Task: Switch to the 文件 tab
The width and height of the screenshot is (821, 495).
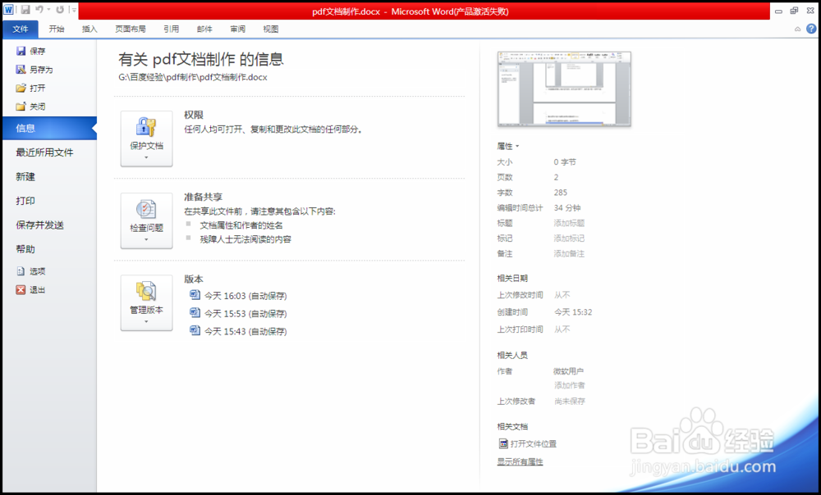Action: [21, 30]
